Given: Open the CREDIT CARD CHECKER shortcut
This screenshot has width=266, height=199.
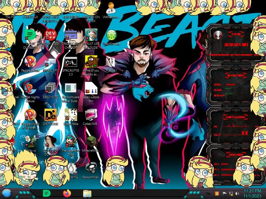Looking at the screenshot, I should tap(71, 35).
